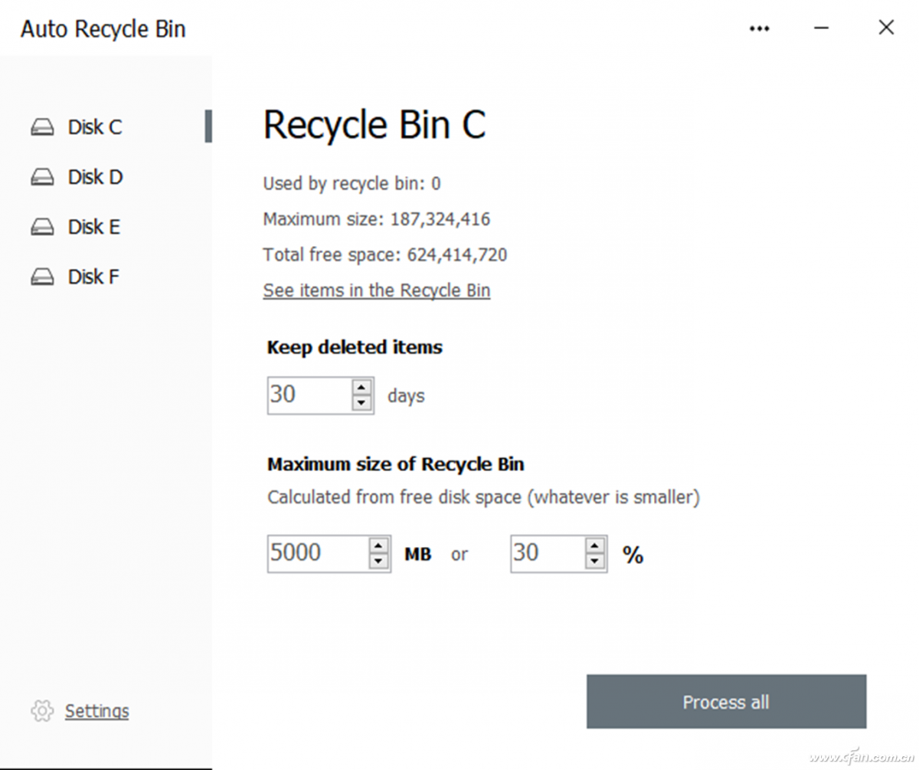The image size is (919, 770).
Task: Minimize the Auto Recycle Bin window
Action: (x=822, y=28)
